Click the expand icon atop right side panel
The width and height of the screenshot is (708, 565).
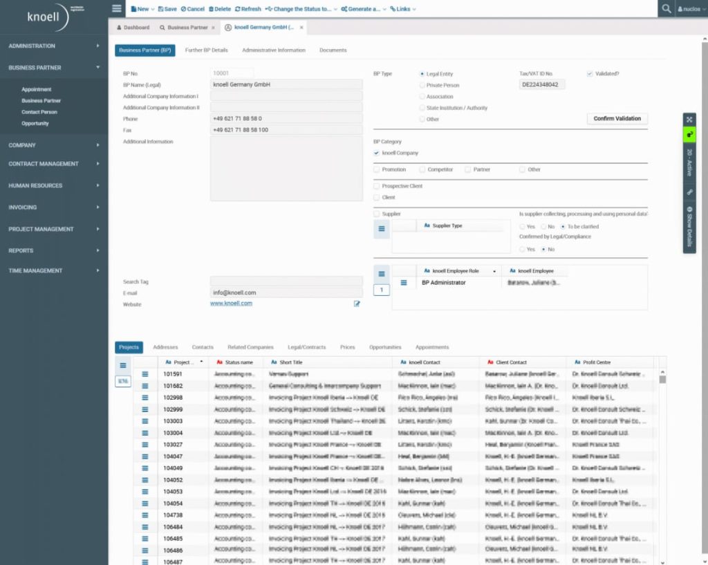point(689,120)
